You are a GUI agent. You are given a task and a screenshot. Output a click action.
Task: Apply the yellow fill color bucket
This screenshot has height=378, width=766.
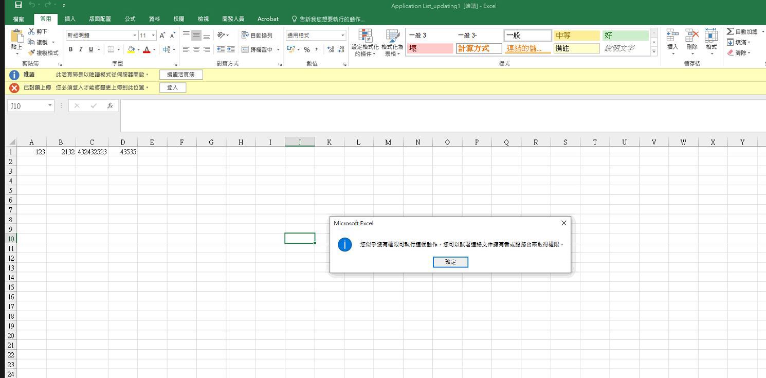pyautogui.click(x=131, y=50)
